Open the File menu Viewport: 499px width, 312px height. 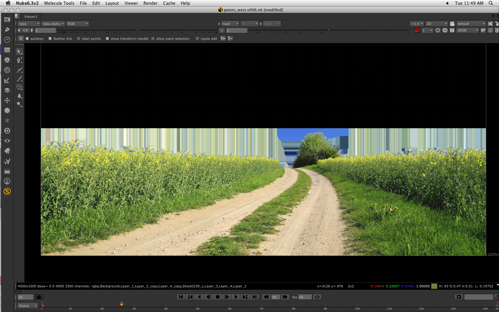pyautogui.click(x=83, y=3)
